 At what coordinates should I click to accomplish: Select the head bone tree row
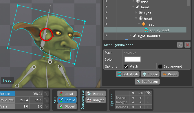click(145, 7)
